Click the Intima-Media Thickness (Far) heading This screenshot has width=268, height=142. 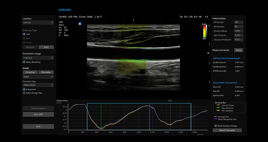tap(225, 83)
